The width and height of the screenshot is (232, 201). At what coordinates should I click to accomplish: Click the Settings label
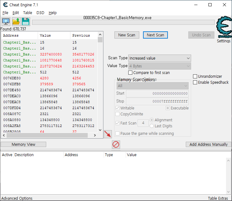click(224, 41)
